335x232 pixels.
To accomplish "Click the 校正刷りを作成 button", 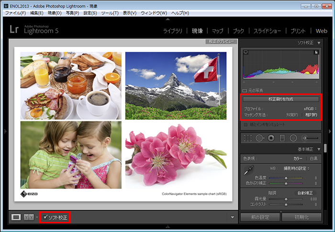I will [x=281, y=99].
